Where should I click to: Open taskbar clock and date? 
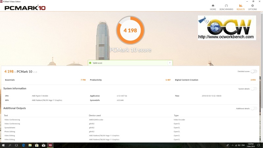[x=251, y=145]
